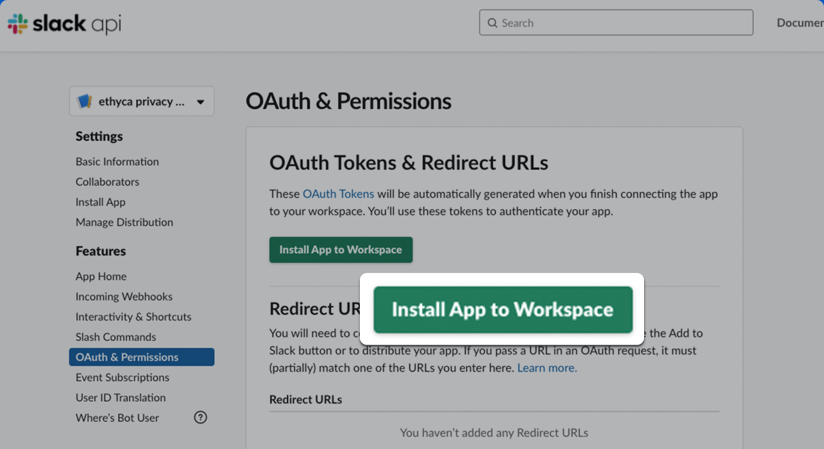Screen dimensions: 824x449
Task: Open User ID Translation
Action: [121, 398]
